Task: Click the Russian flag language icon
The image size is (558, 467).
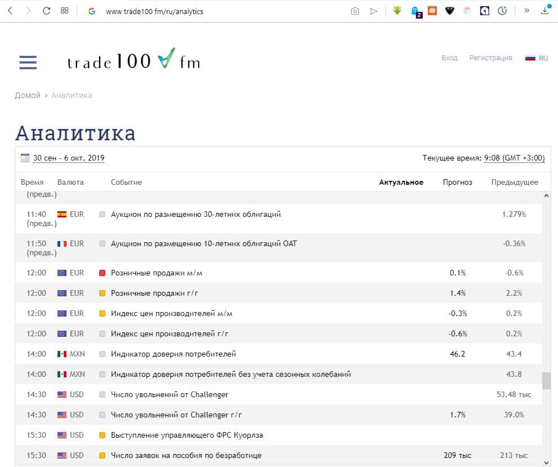Action: point(530,58)
